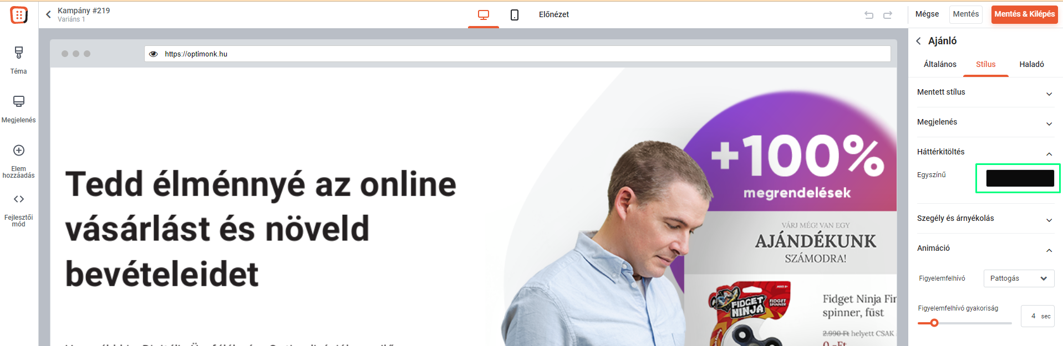Screen dimensions: 1063x346
Task: Click the undo arrow icon
Action: pyautogui.click(x=869, y=15)
